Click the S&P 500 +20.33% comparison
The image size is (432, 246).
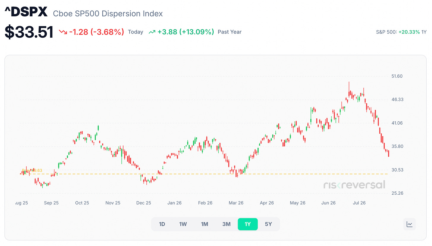(x=401, y=32)
